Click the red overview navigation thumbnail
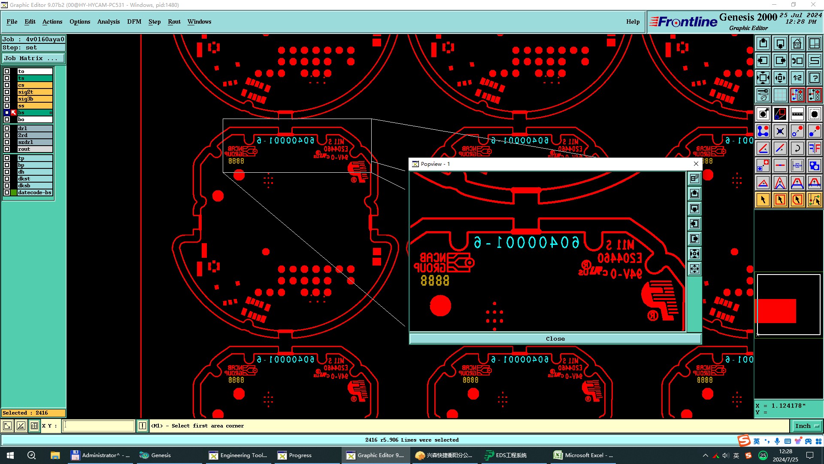Image resolution: width=824 pixels, height=464 pixels. (776, 311)
